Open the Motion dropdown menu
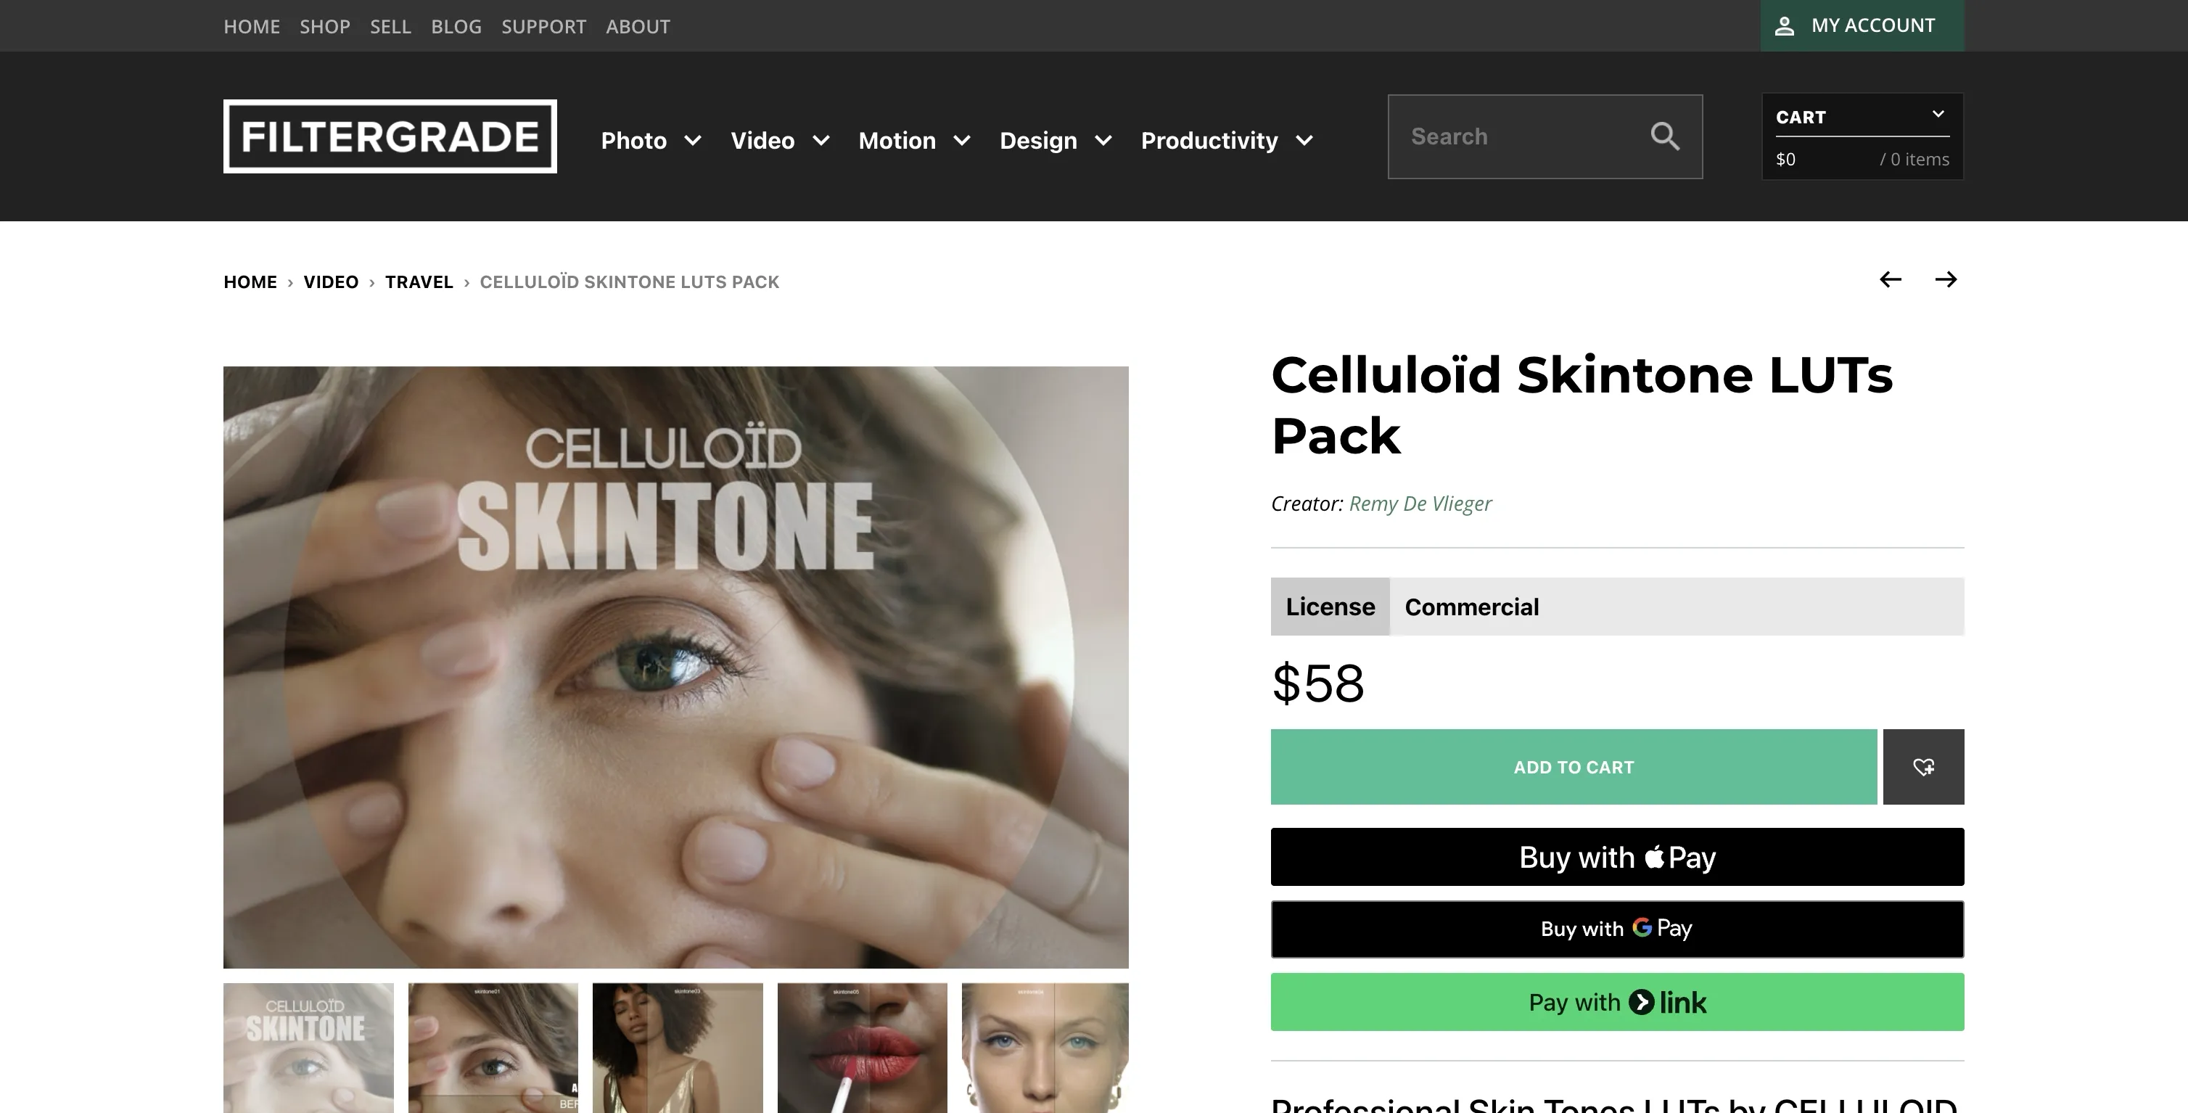The height and width of the screenshot is (1113, 2188). (x=913, y=140)
